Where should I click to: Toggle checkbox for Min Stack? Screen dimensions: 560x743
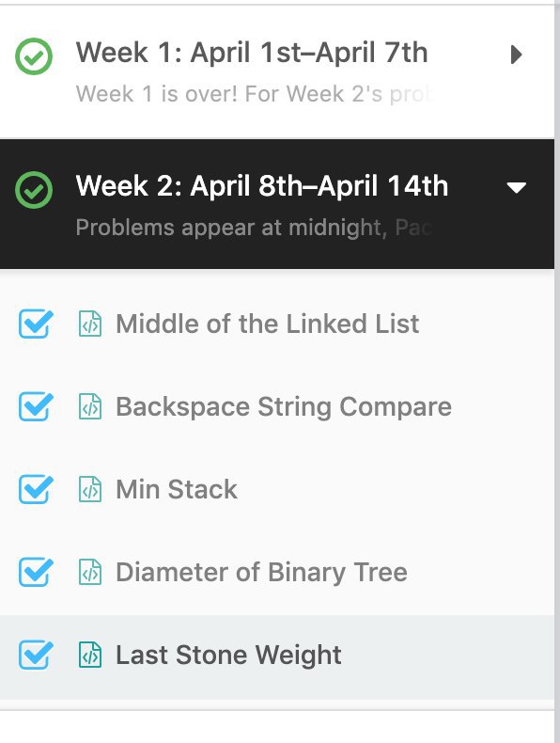(36, 489)
